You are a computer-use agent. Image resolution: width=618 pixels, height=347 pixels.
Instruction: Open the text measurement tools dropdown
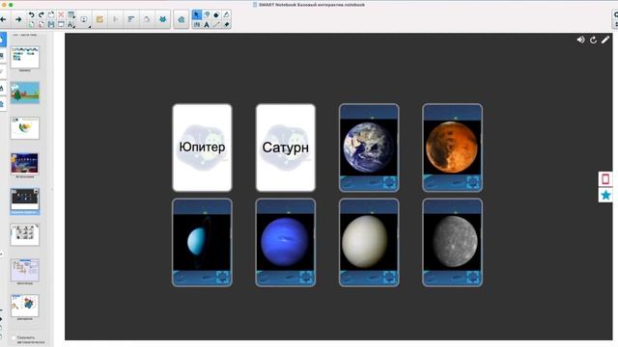(70, 24)
